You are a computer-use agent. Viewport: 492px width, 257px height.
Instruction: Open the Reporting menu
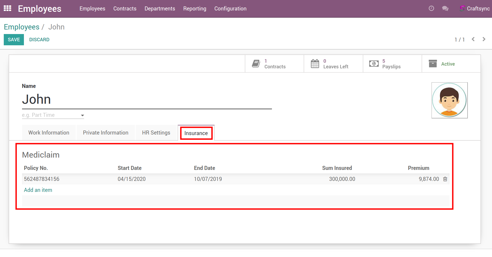point(195,9)
